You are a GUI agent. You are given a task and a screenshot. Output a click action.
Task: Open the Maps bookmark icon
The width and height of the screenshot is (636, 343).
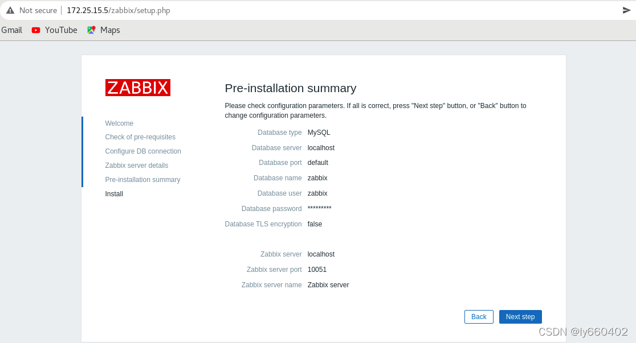91,30
